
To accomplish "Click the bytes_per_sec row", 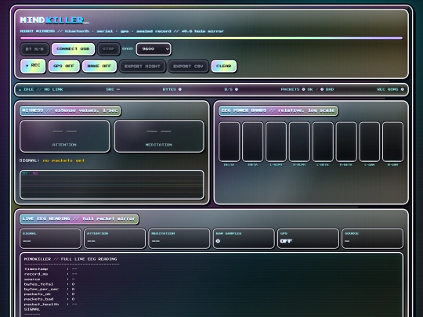I will coord(49,290).
